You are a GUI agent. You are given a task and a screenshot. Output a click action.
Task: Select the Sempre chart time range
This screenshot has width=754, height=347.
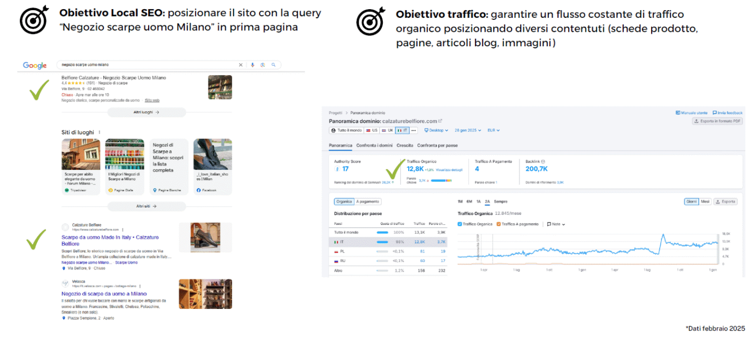(501, 202)
